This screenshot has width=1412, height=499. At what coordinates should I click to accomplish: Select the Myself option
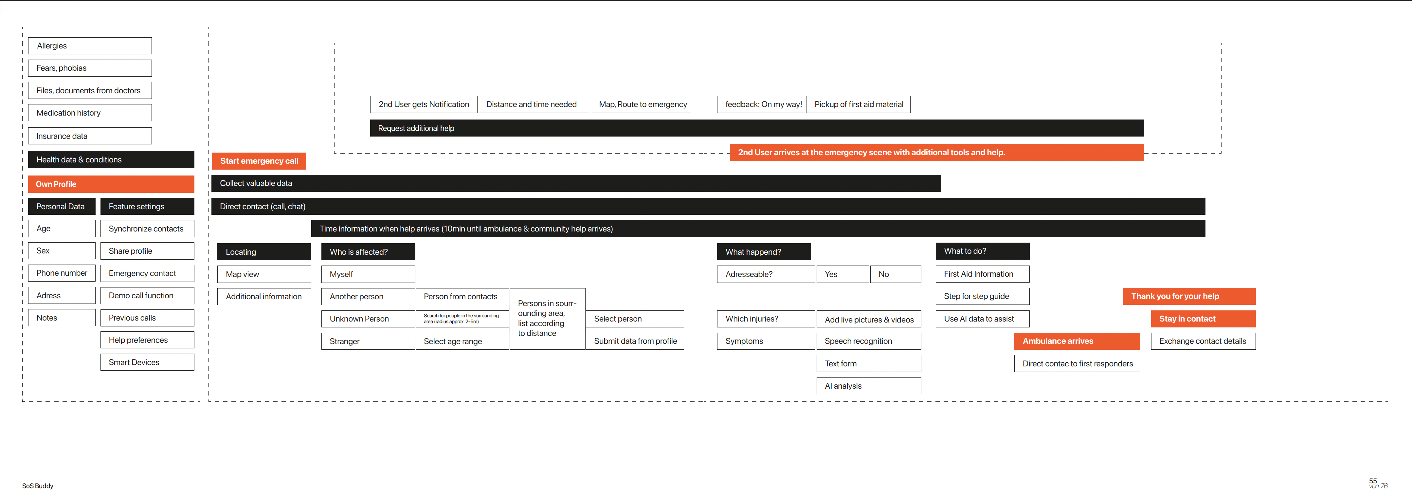(368, 274)
